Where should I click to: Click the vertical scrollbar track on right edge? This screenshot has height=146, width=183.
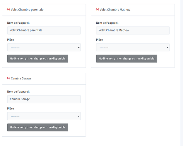(181, 73)
